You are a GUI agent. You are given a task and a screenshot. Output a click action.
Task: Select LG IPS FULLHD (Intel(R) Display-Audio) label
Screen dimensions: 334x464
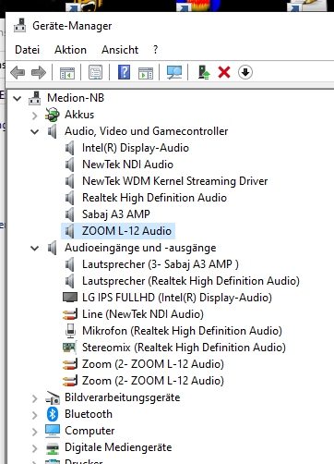(177, 298)
